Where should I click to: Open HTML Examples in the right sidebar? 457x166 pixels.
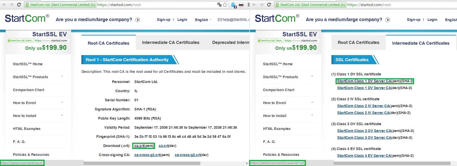277,129
